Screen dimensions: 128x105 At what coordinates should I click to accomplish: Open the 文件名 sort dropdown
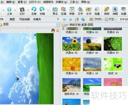click(x=123, y=20)
